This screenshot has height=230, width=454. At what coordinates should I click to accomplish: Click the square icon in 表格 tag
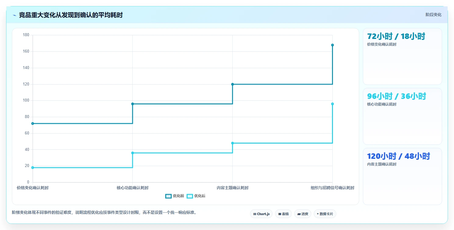280,214
